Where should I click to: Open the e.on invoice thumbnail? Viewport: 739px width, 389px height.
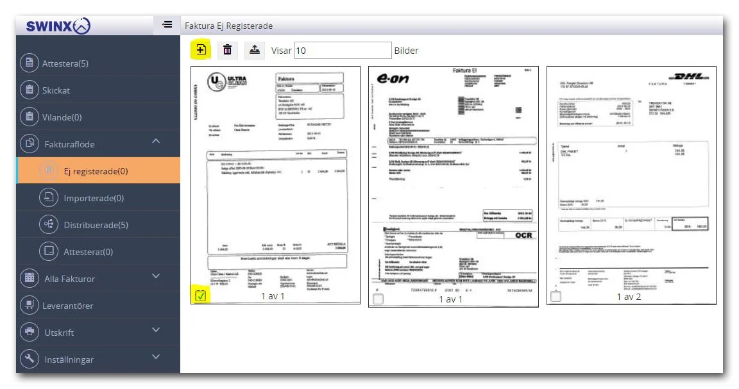point(453,186)
